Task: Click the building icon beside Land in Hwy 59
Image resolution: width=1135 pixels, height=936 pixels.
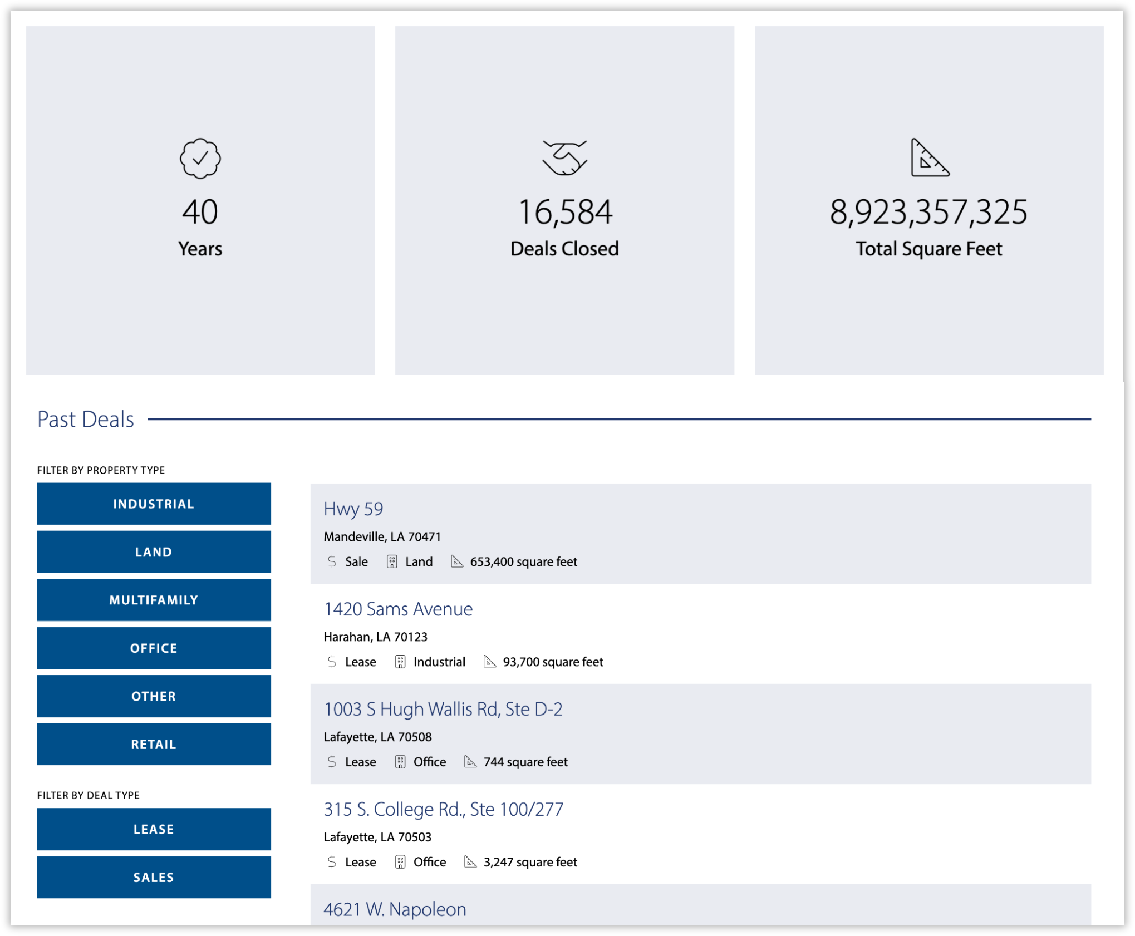Action: 392,561
